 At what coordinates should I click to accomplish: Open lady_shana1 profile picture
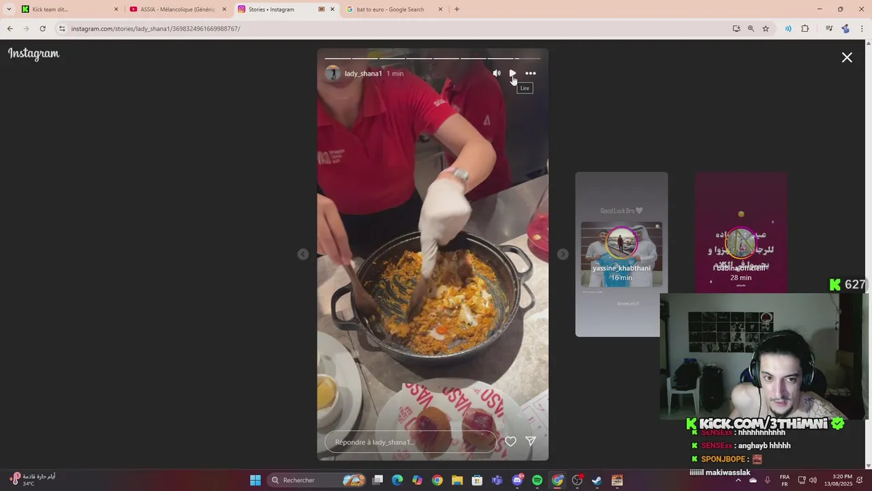coord(332,73)
